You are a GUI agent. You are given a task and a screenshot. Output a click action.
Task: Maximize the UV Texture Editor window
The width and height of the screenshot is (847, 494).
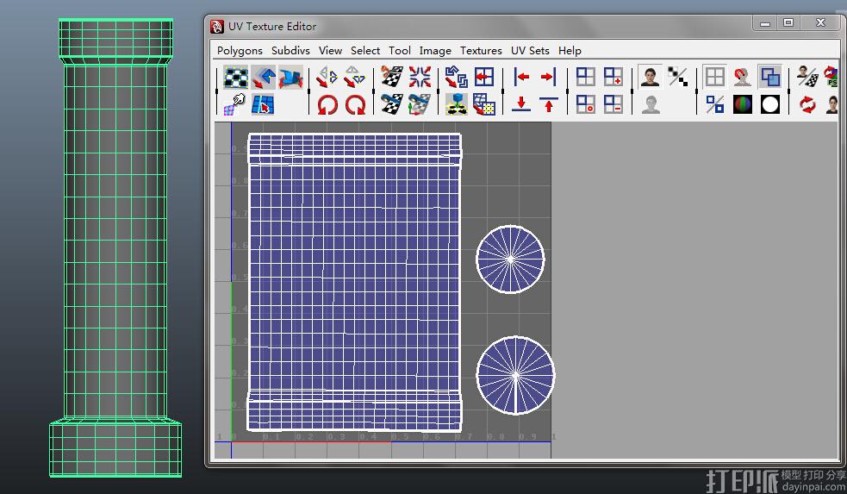(x=788, y=22)
